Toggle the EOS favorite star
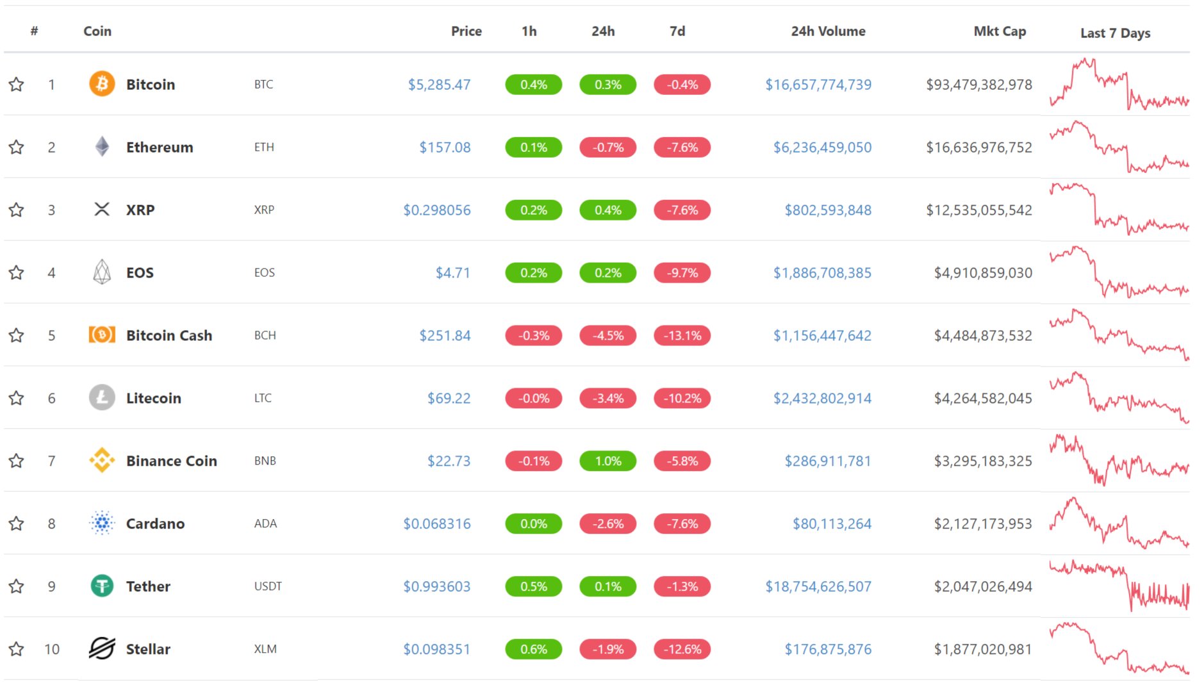This screenshot has height=685, width=1204. point(17,272)
